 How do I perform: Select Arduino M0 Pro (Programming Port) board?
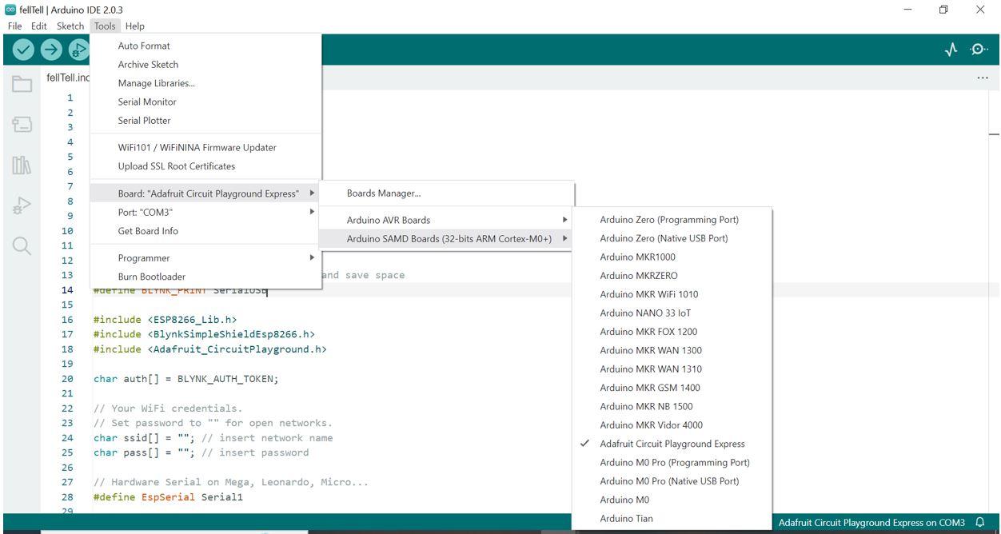point(672,462)
